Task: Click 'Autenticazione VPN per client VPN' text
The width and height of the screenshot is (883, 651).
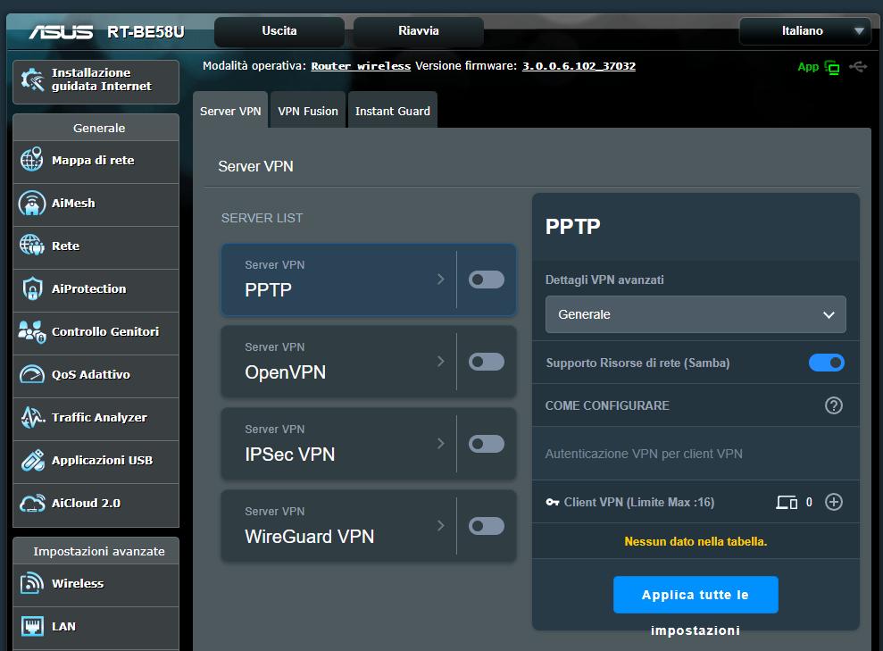Action: tap(644, 454)
